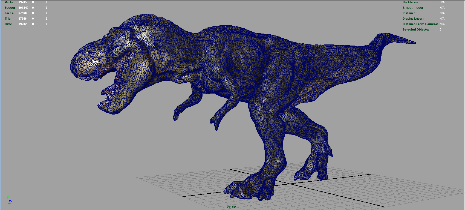This screenshot has width=465, height=210.
Task: Click the N/A value beside Backfaces
Action: [442, 2]
